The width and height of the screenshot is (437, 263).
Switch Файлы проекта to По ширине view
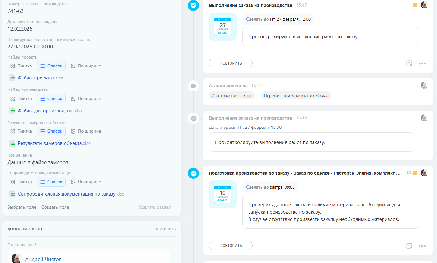[86, 66]
